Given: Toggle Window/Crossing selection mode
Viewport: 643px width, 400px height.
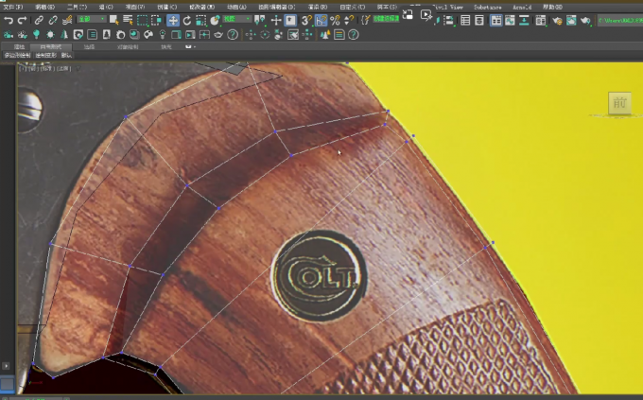Looking at the screenshot, I should [x=156, y=20].
